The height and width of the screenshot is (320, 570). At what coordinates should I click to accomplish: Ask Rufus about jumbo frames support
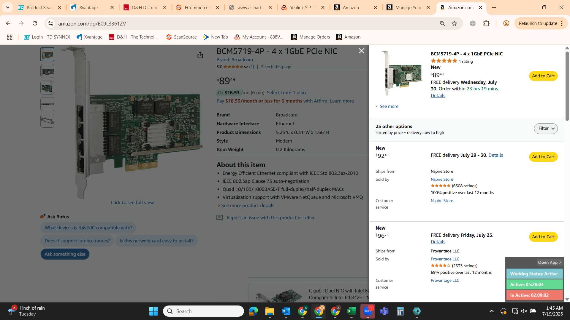pos(77,241)
